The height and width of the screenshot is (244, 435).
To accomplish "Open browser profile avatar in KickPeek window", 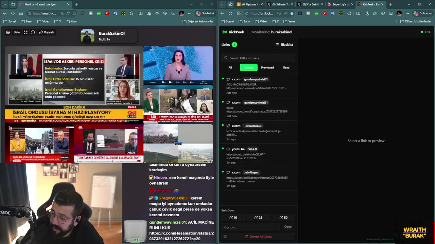I will (x=399, y=13).
